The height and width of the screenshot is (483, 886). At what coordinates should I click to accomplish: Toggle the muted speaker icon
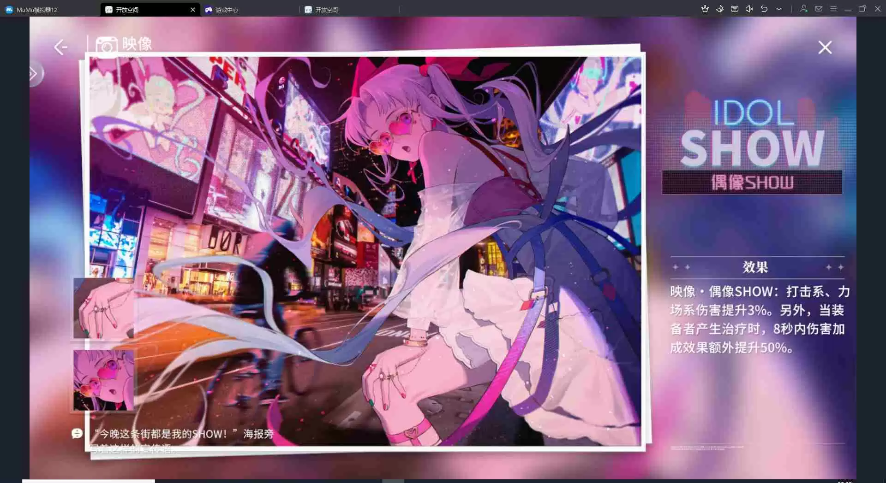pos(749,9)
